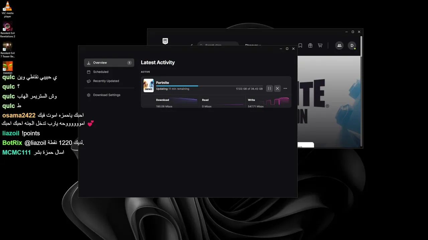The image size is (428, 240).
Task: Click the Latest Activity heading
Action: (x=158, y=62)
